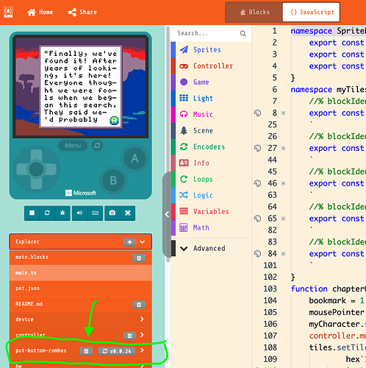Delete the main.blocks file
Screen dimensions: 366x368
[x=139, y=258]
